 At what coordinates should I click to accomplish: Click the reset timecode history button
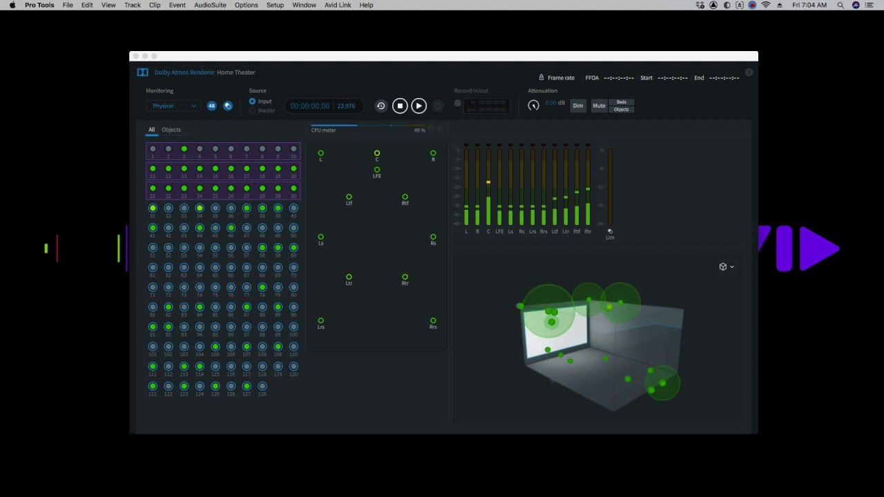381,106
